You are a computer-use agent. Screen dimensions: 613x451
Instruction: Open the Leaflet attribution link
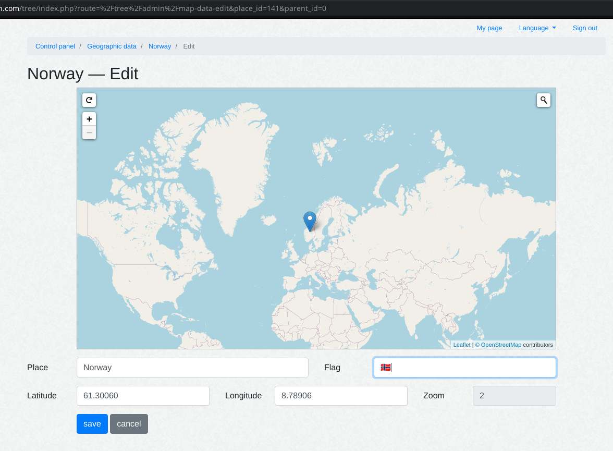pos(462,345)
